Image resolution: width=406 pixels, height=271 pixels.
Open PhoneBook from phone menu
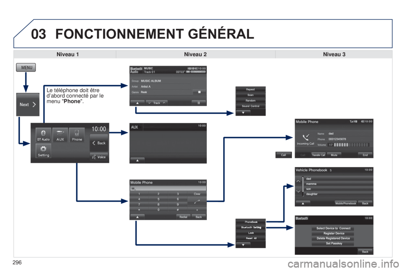point(251,222)
